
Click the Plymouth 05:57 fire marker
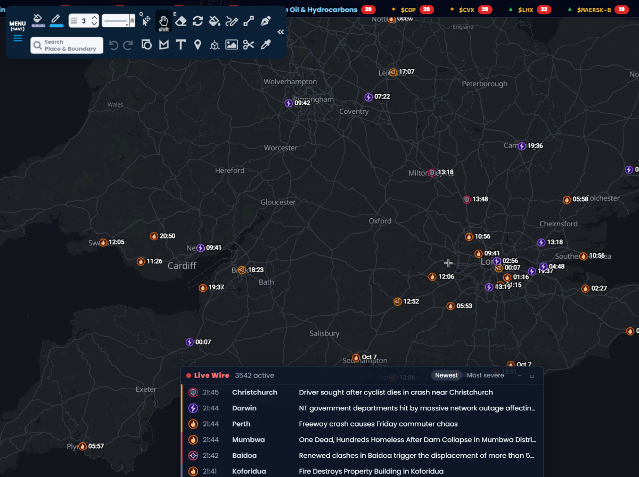pyautogui.click(x=83, y=446)
